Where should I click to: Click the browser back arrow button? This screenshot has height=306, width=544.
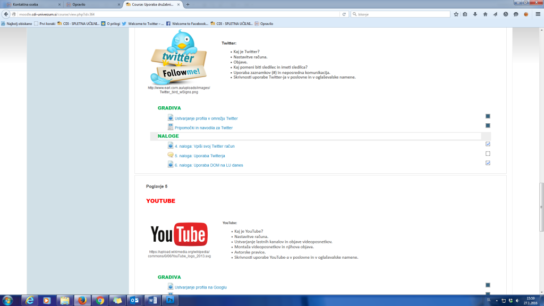(6, 14)
